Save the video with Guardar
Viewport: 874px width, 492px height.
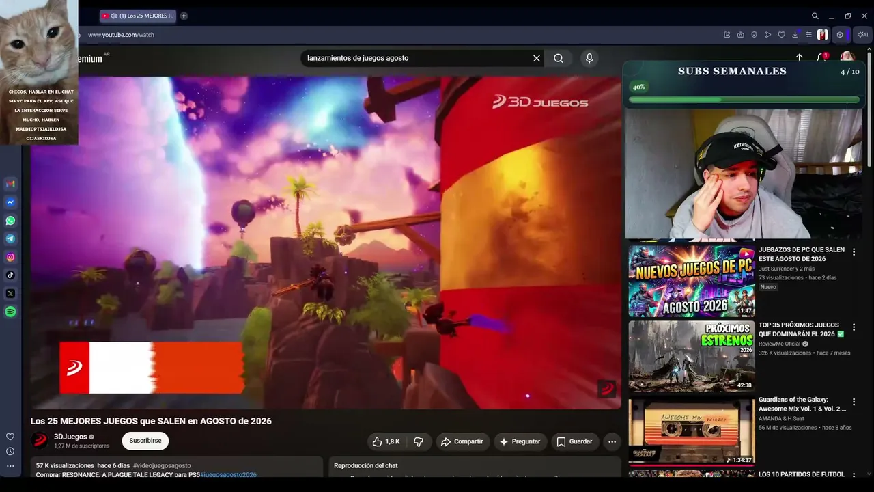pyautogui.click(x=574, y=441)
